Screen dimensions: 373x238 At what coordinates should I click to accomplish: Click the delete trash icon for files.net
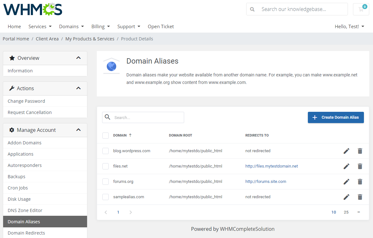[360, 166]
